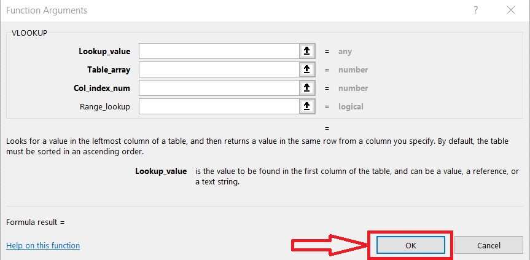530x260 pixels.
Task: Click the Col_index_num argument label
Action: pos(102,89)
